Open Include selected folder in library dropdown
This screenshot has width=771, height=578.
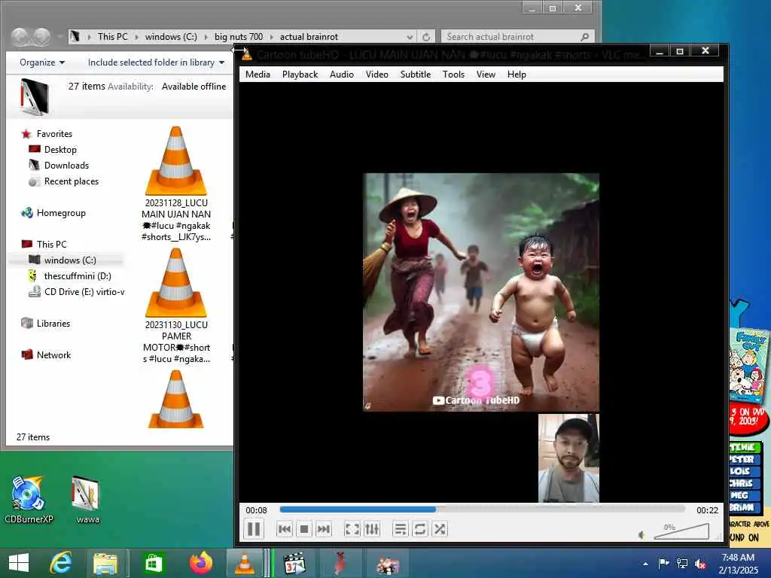coord(156,62)
